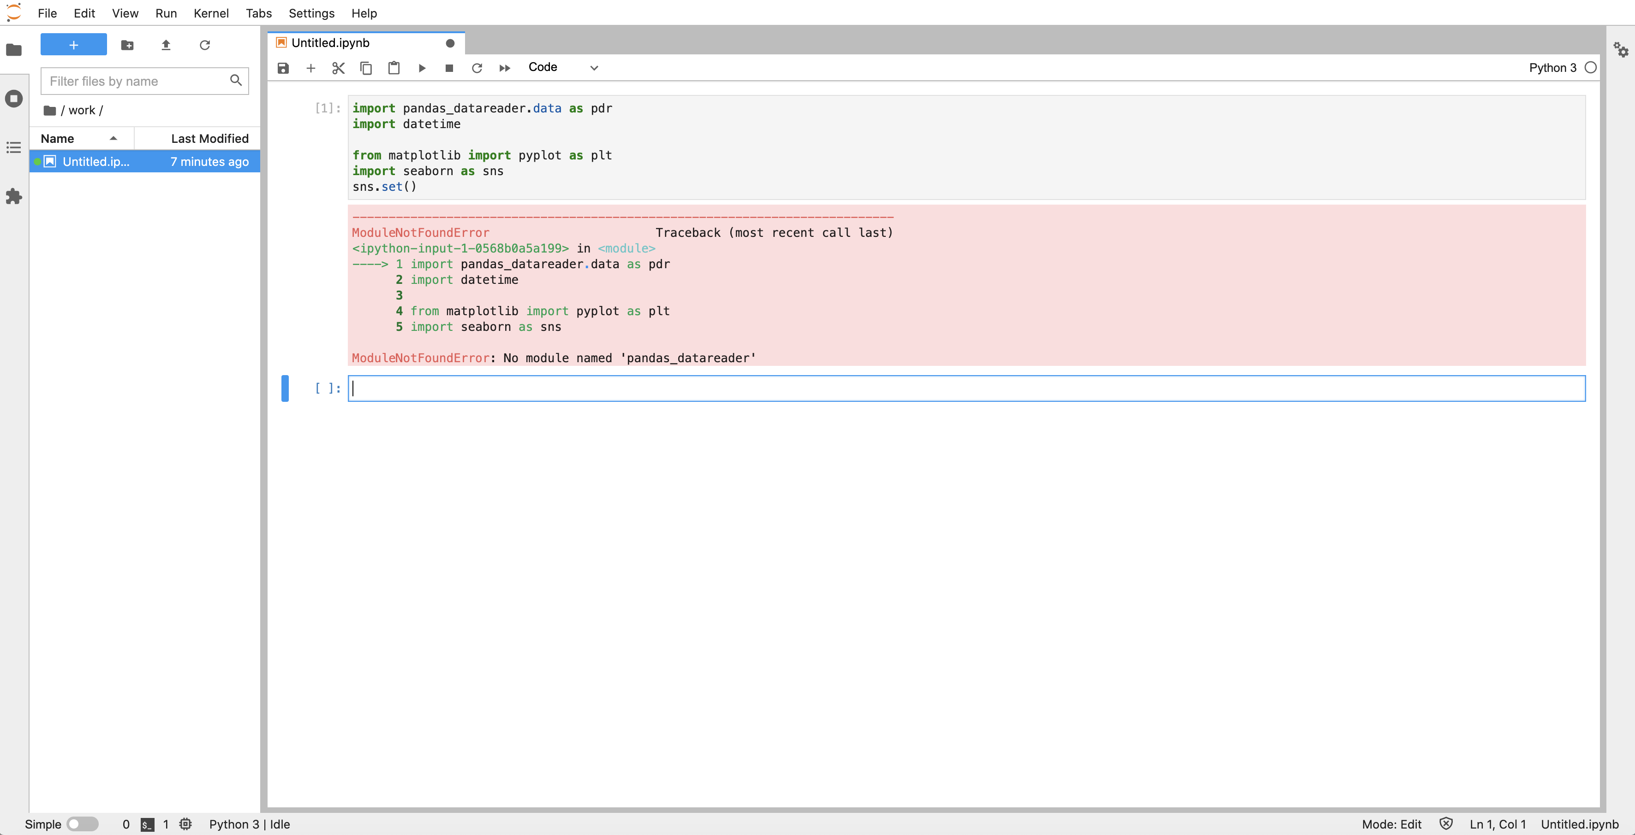Toggle Simple mode switch in status bar
The image size is (1635, 835).
(83, 823)
